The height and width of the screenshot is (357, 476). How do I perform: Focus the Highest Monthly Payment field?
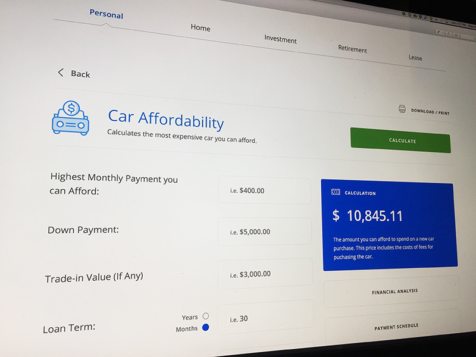click(264, 190)
